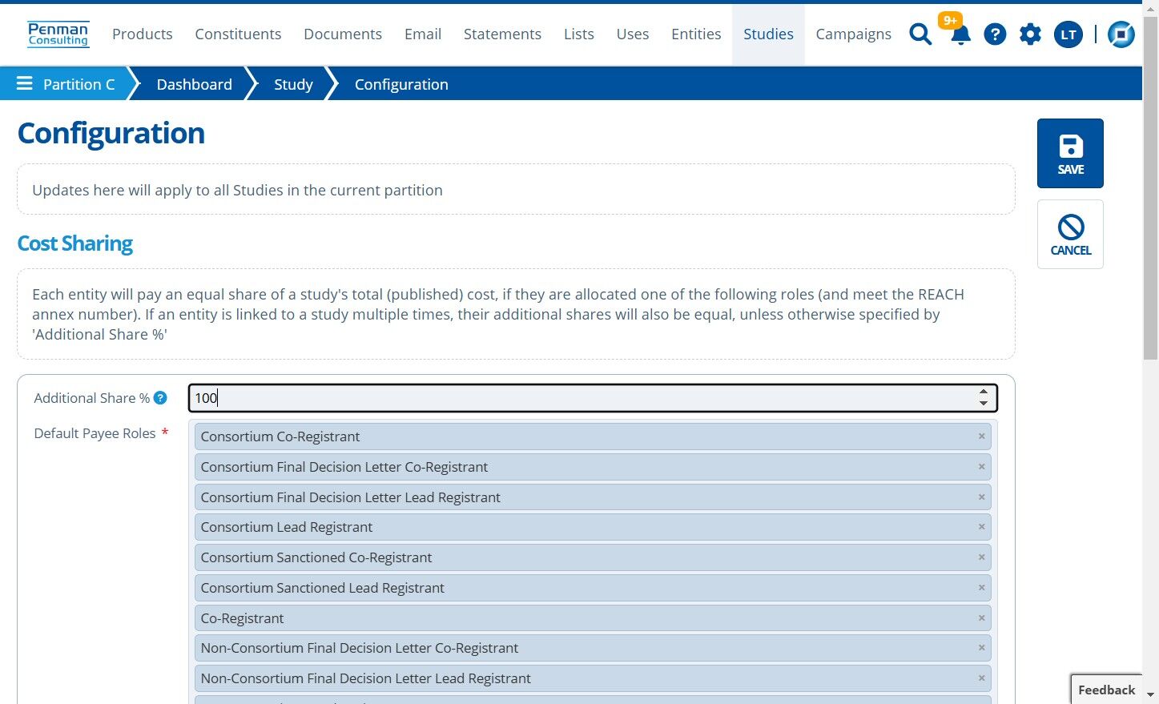1159x704 pixels.
Task: Remove Consortium Final Decision Letter Co-Registrant tag
Action: tap(981, 467)
